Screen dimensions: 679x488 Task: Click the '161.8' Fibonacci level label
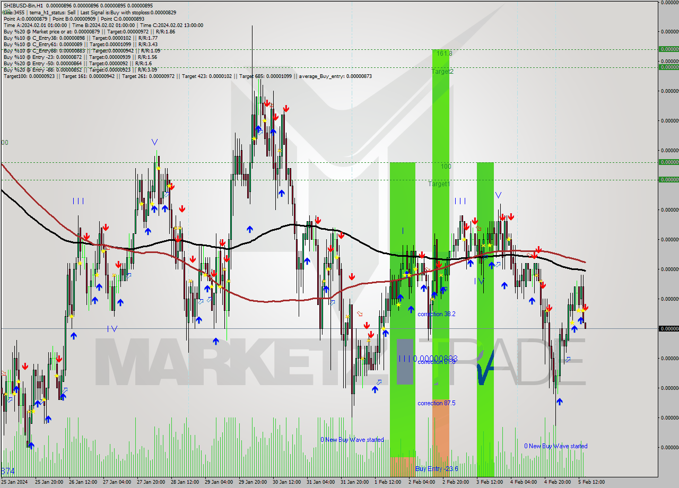click(x=445, y=54)
